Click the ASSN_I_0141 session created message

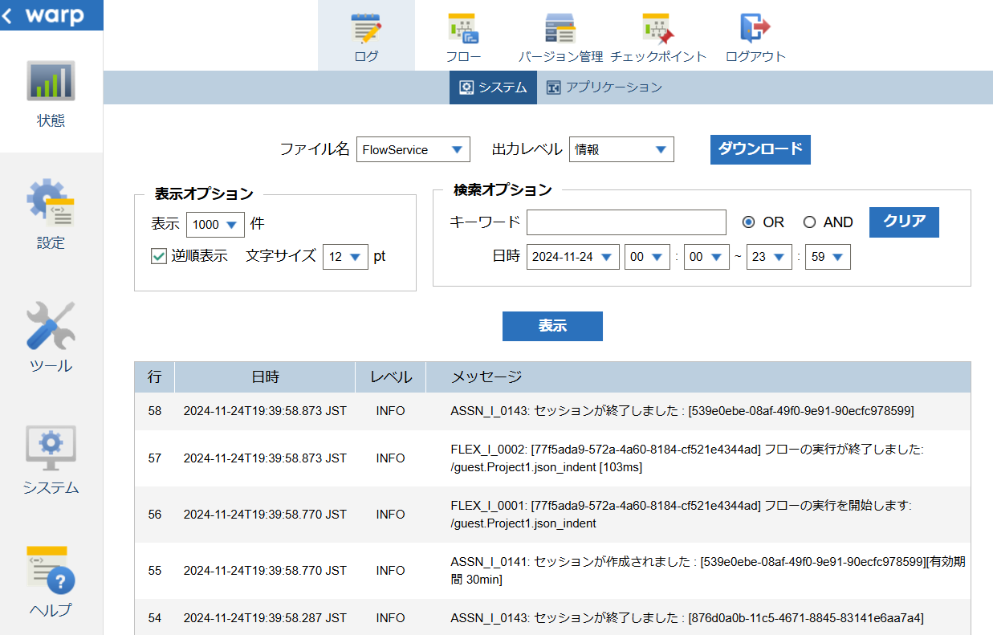click(x=707, y=571)
